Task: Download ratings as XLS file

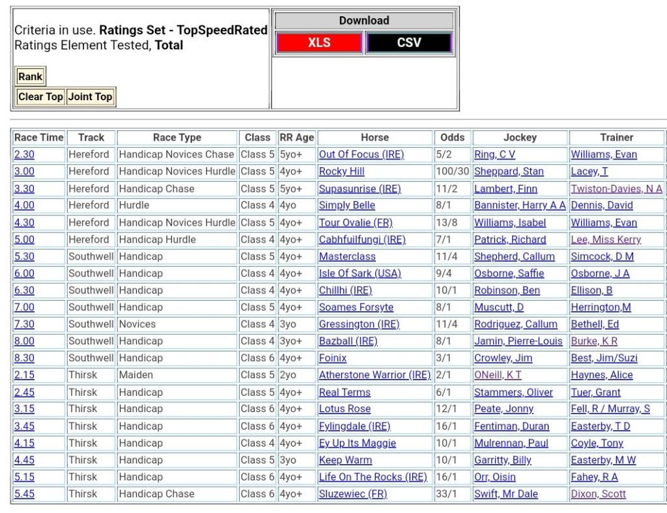Action: 319,43
